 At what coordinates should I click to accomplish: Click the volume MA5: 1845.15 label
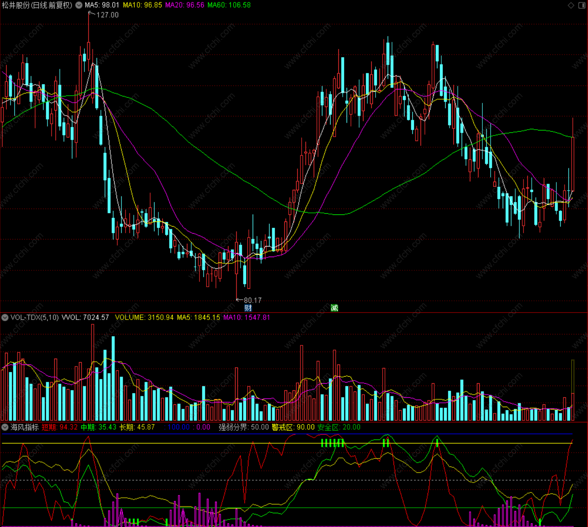pyautogui.click(x=198, y=318)
